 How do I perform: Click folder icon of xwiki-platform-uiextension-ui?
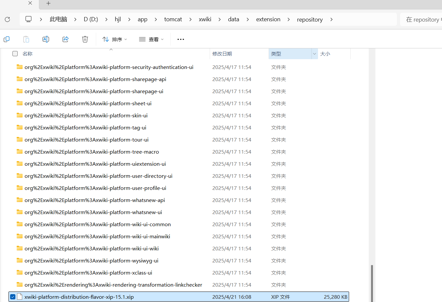pos(20,164)
